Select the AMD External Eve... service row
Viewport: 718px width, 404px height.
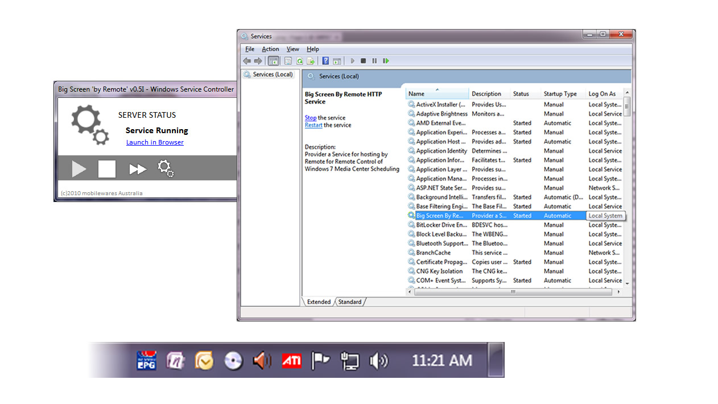click(515, 123)
